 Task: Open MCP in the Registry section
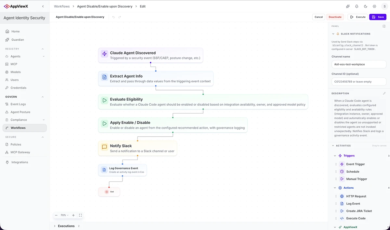click(x=24, y=64)
